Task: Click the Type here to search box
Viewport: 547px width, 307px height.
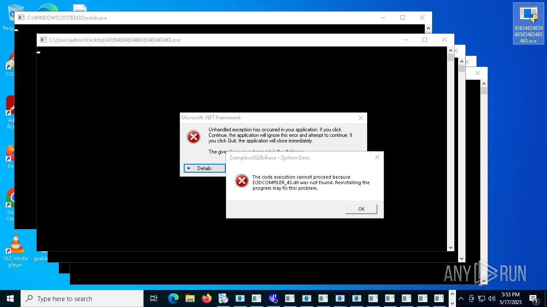Action: [82, 298]
